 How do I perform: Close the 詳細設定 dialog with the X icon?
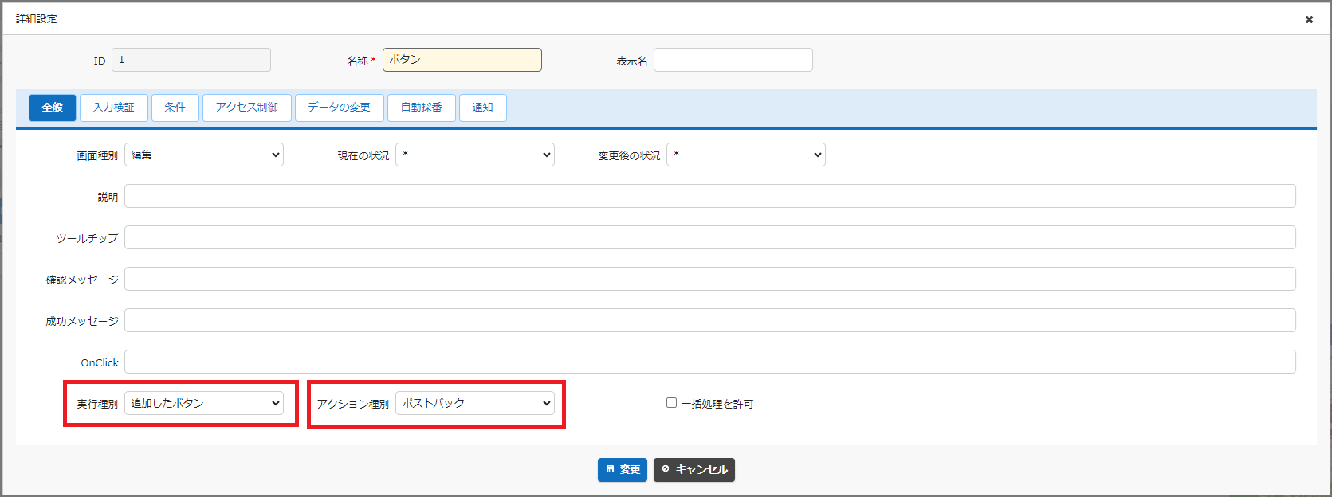1309,19
